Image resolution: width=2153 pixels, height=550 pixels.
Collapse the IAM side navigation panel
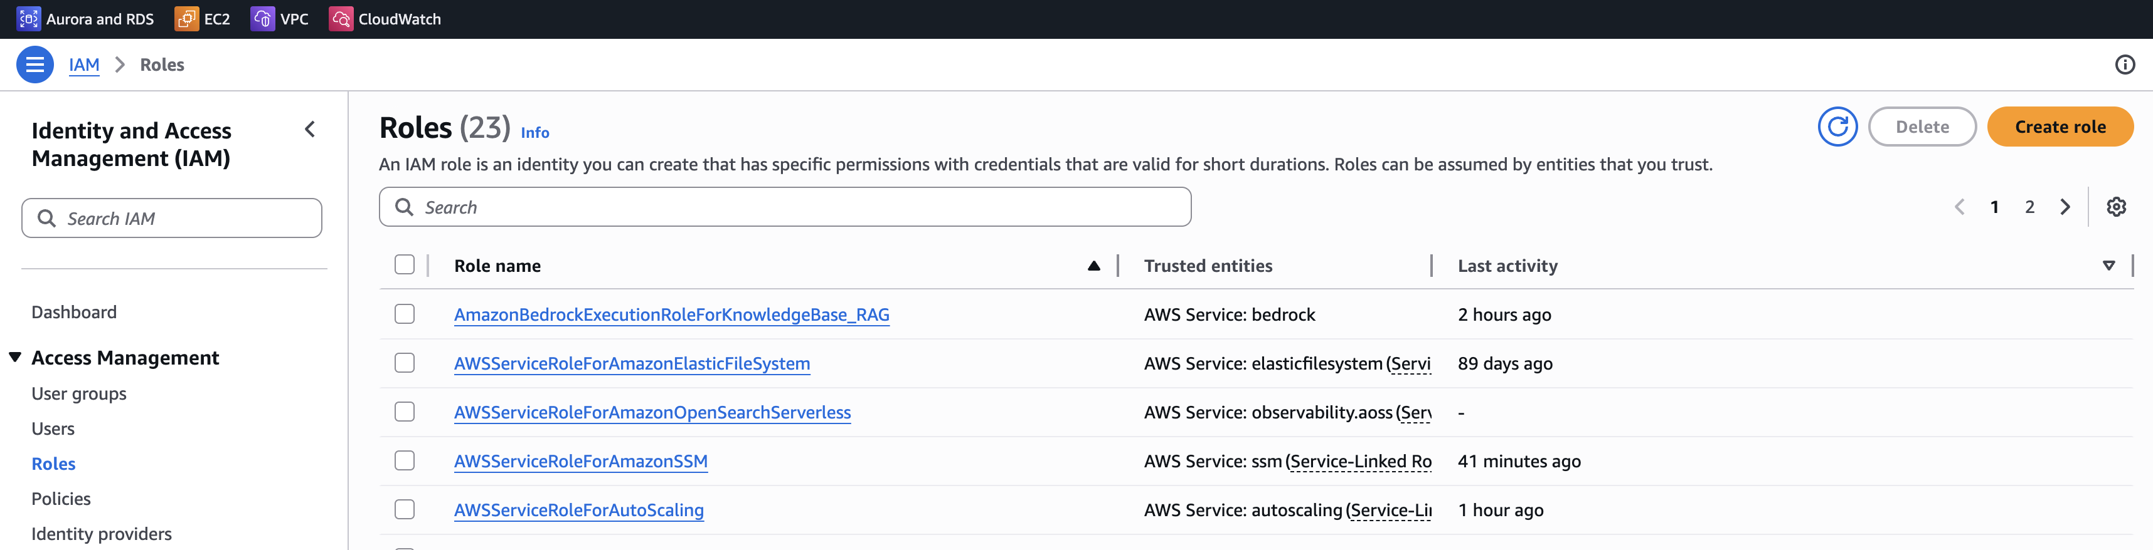(310, 130)
